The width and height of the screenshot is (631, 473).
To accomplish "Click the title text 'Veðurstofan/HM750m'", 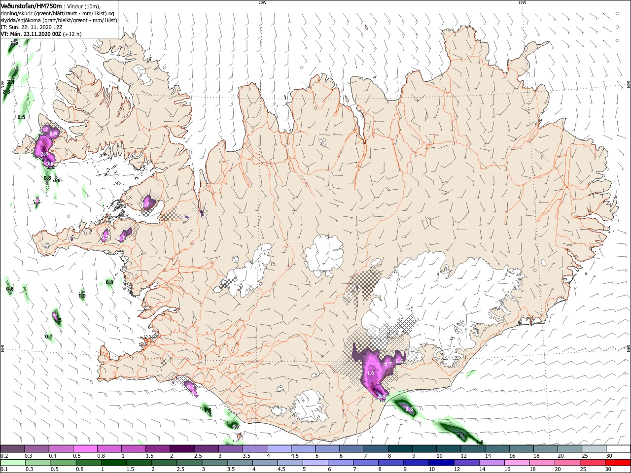I will tap(31, 6).
